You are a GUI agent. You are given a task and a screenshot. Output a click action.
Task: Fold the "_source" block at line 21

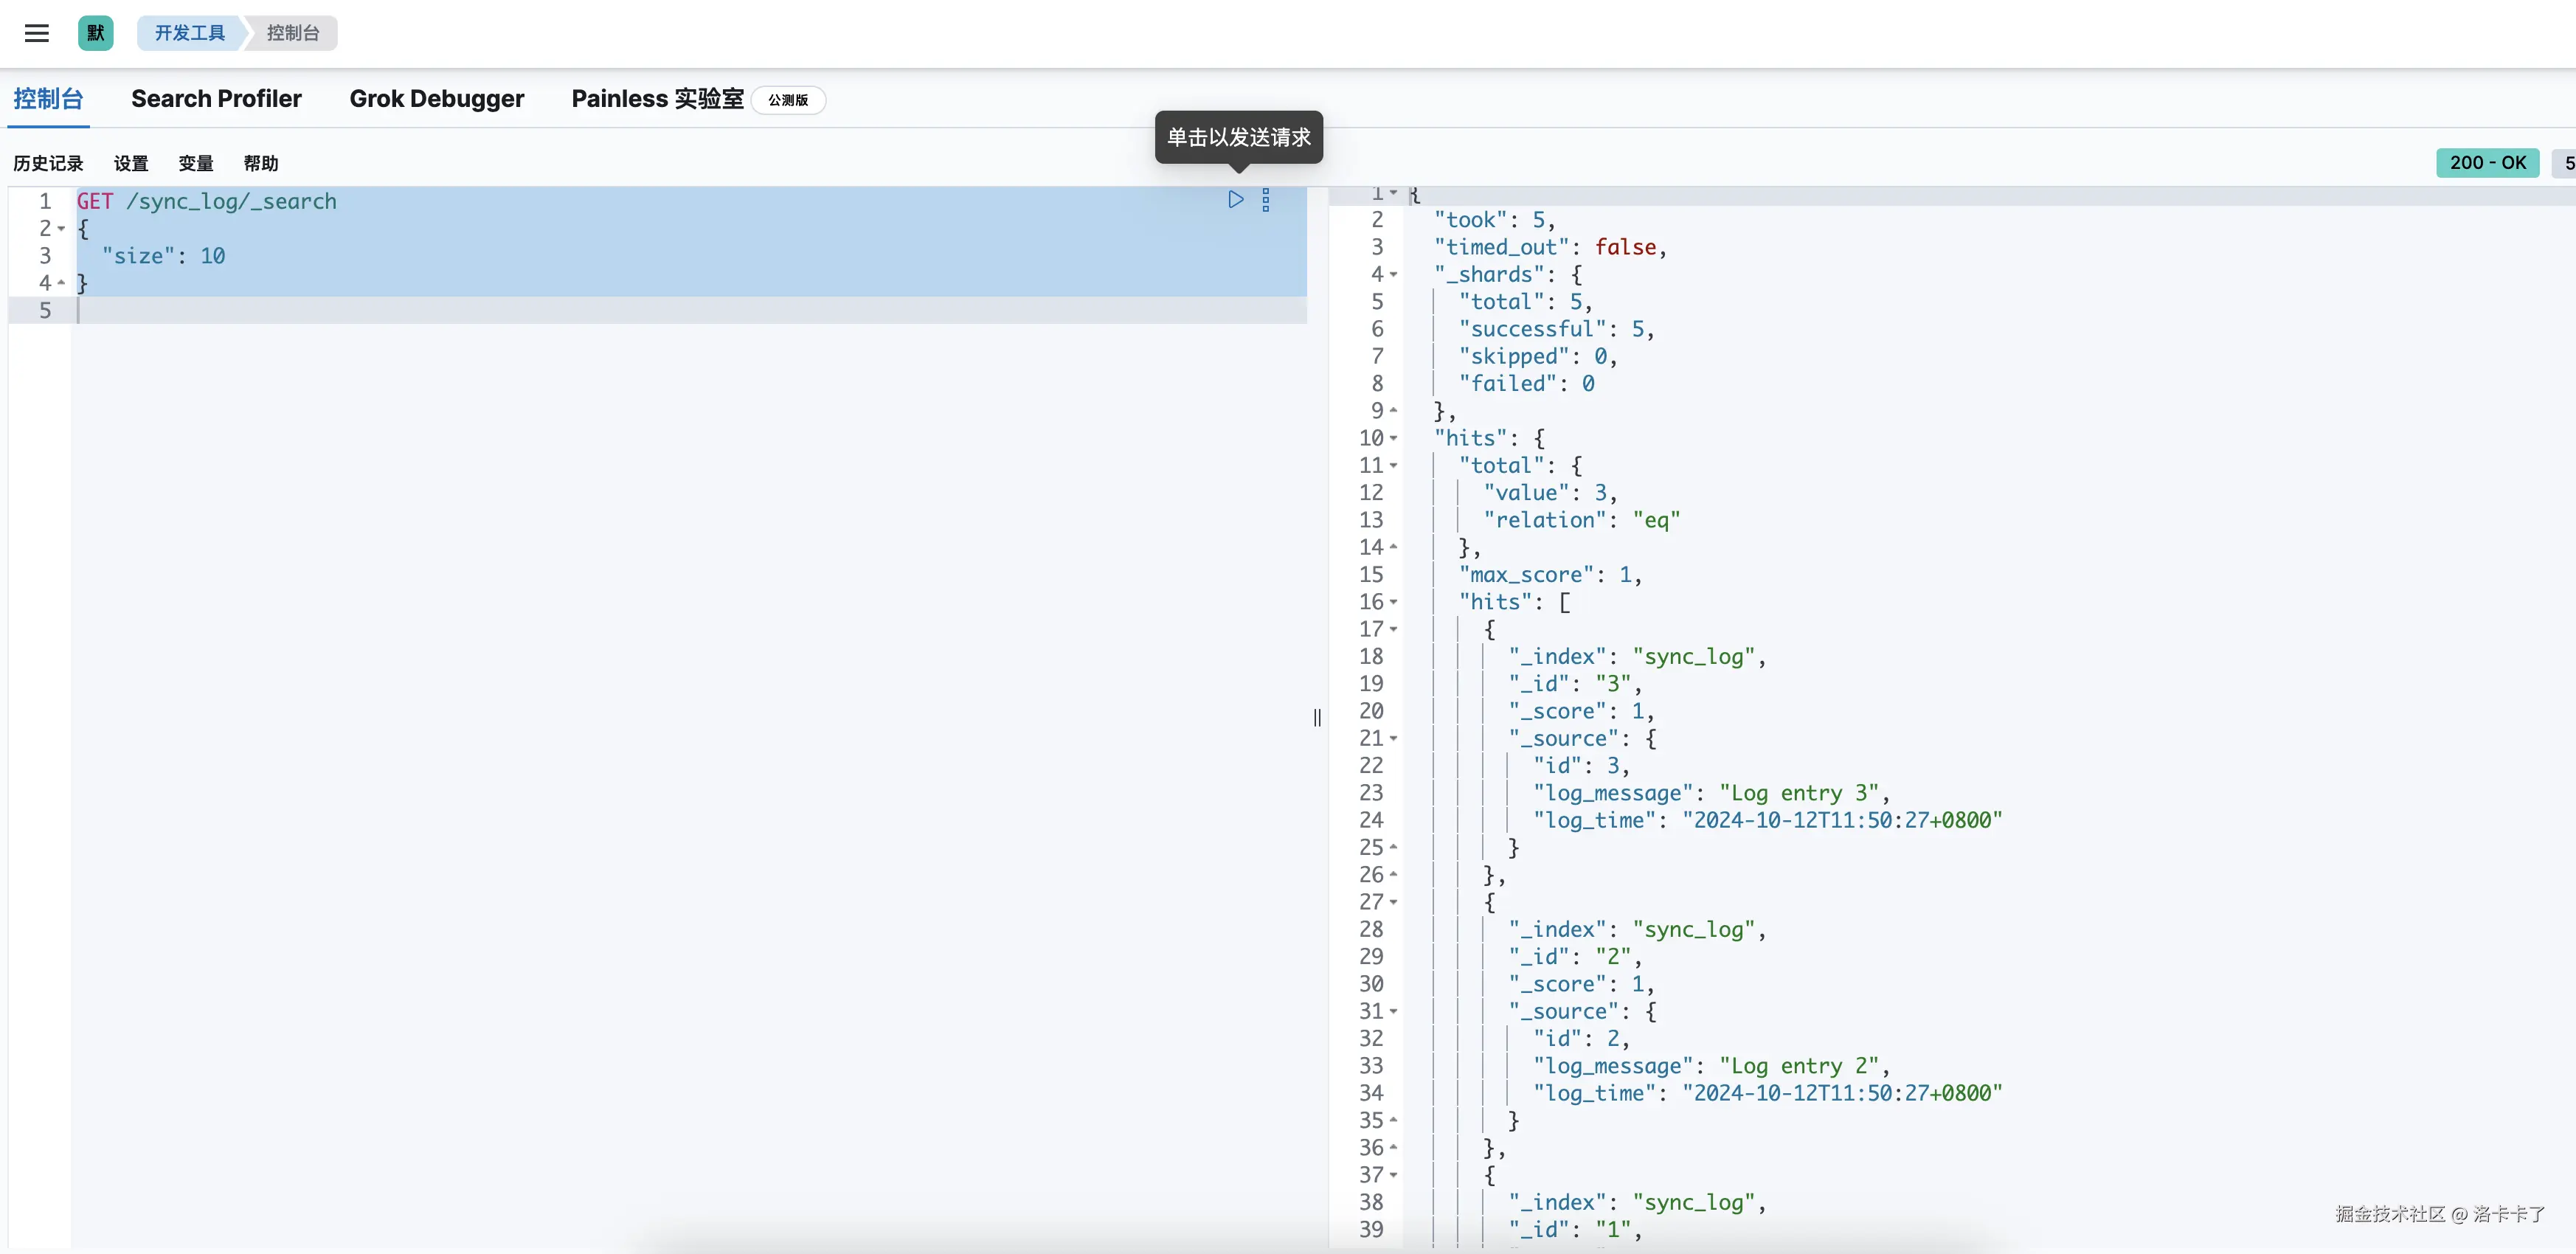tap(1393, 739)
